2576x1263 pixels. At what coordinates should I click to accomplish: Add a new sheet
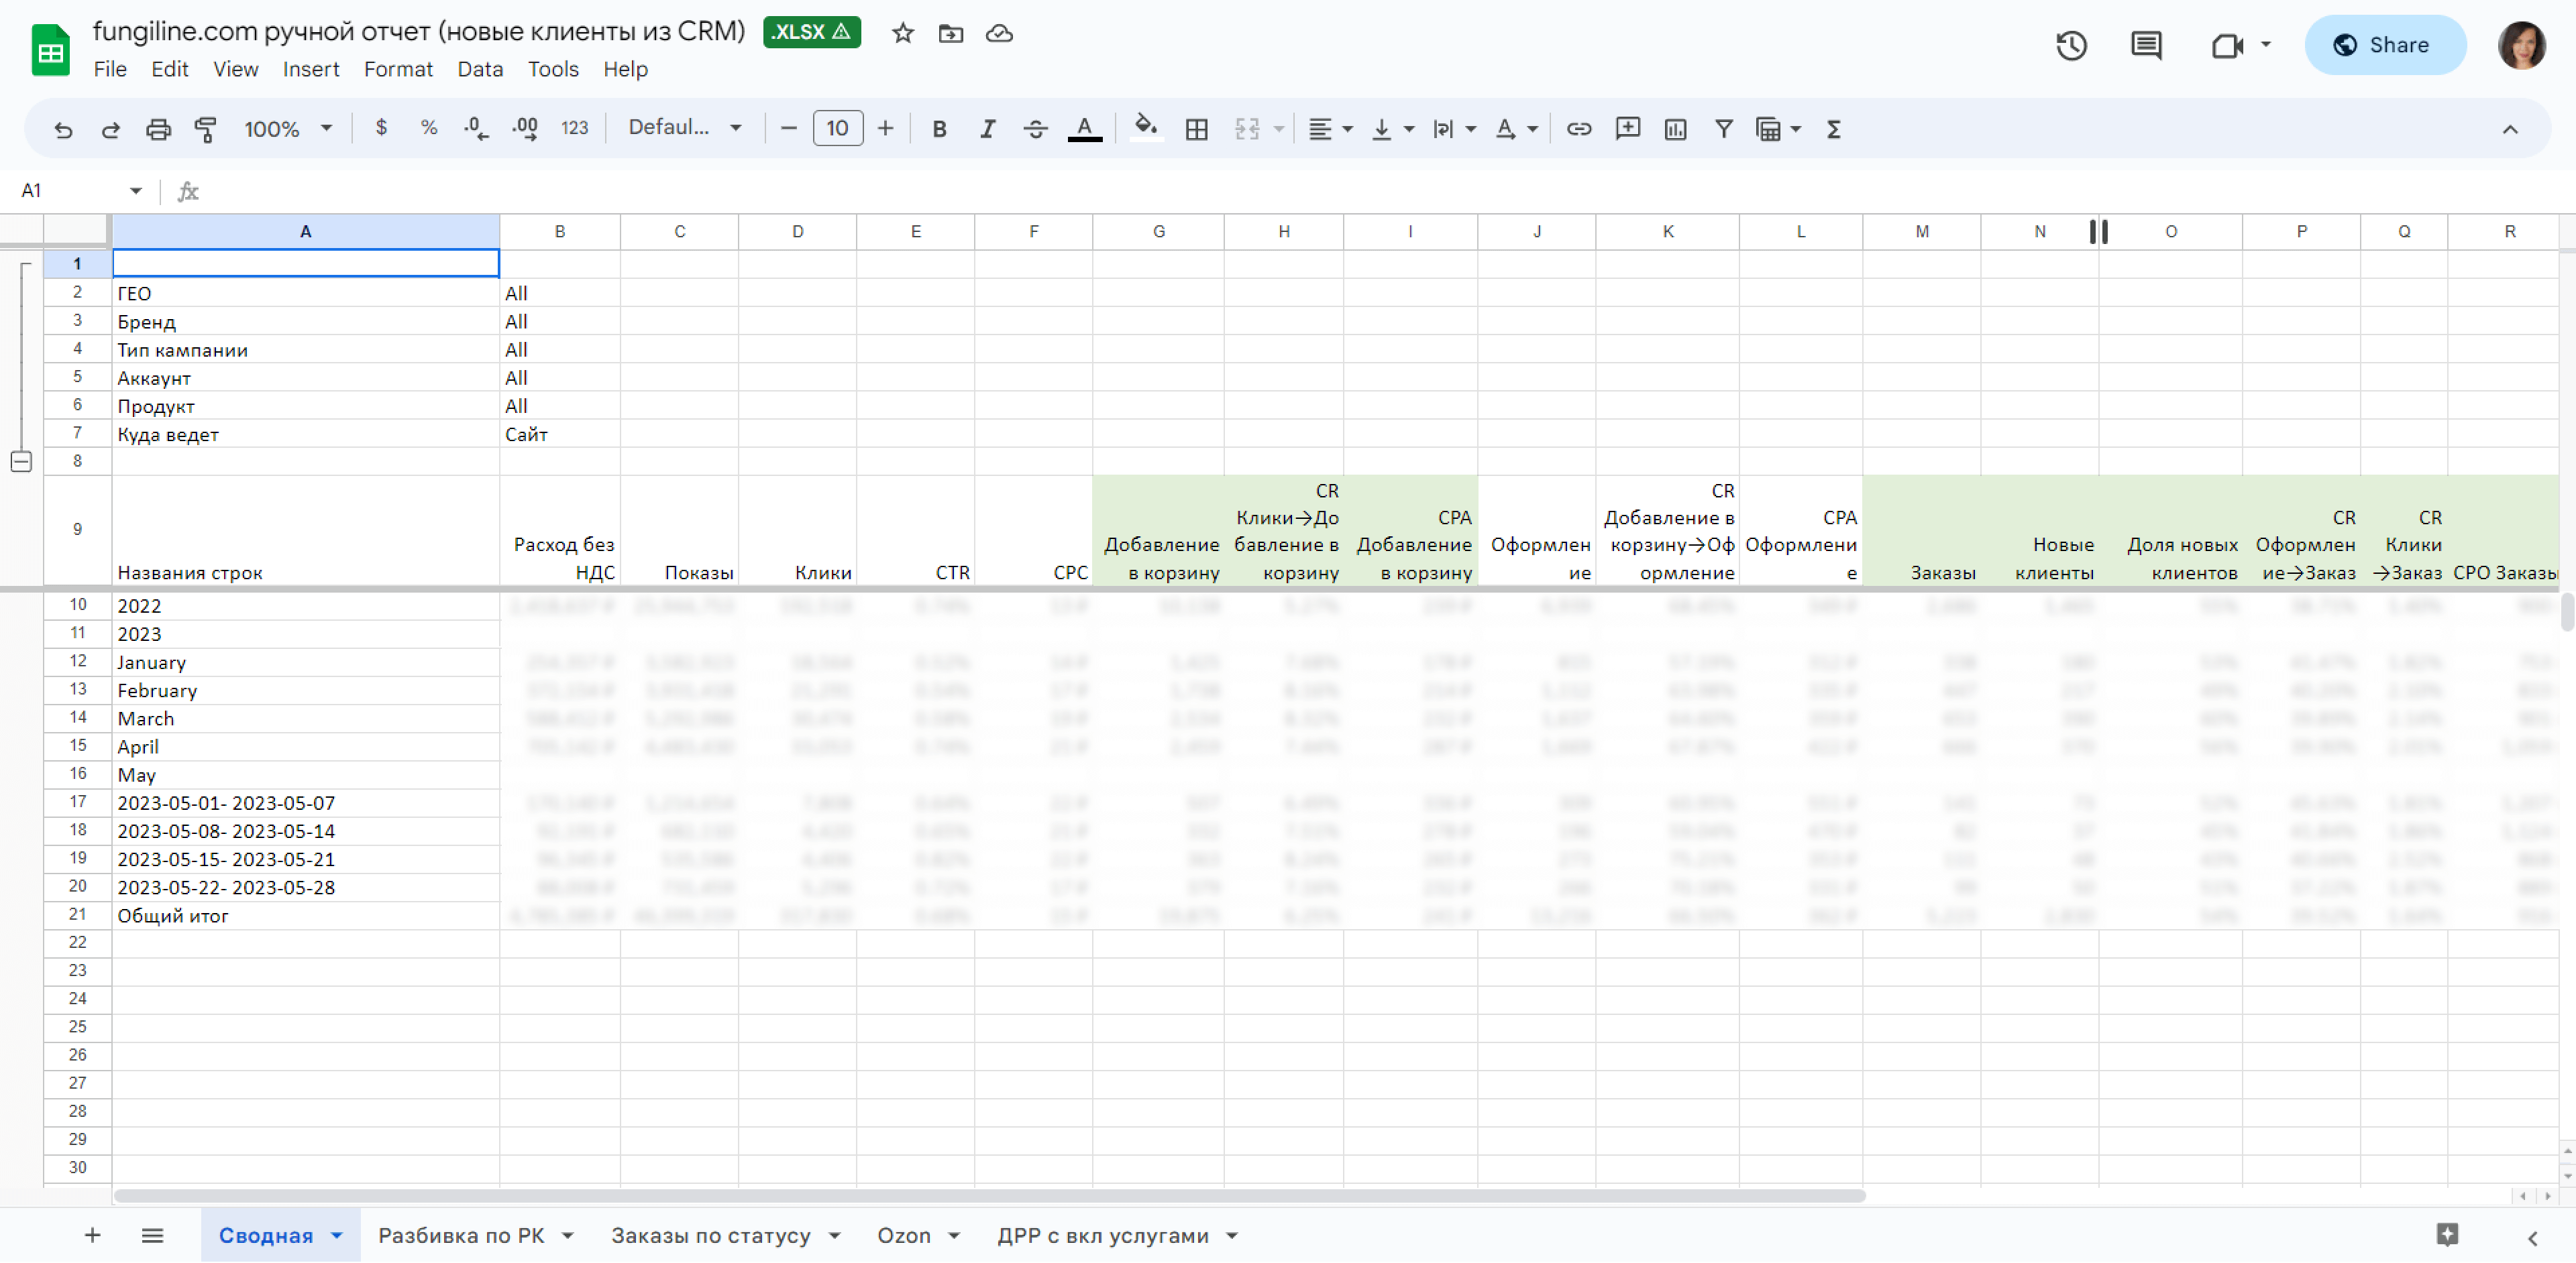92,1236
